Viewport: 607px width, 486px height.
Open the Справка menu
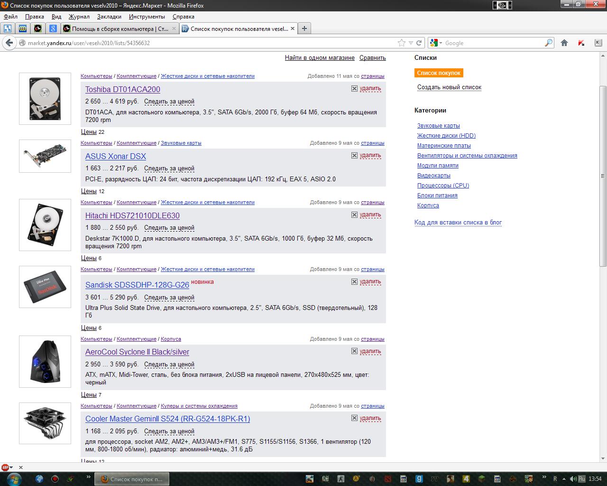[184, 17]
